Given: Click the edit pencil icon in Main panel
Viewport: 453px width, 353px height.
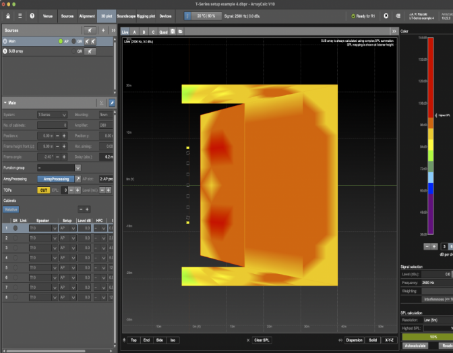Looking at the screenshot, I should pos(112,103).
